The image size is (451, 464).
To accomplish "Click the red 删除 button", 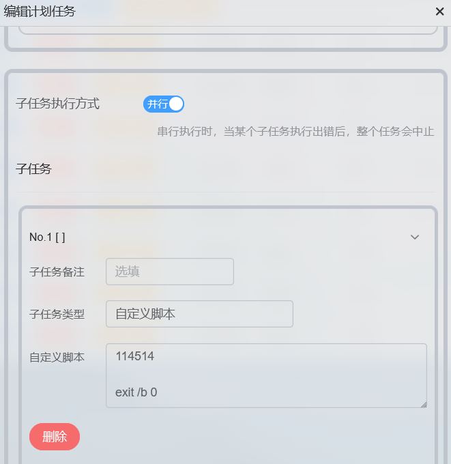I will click(55, 437).
